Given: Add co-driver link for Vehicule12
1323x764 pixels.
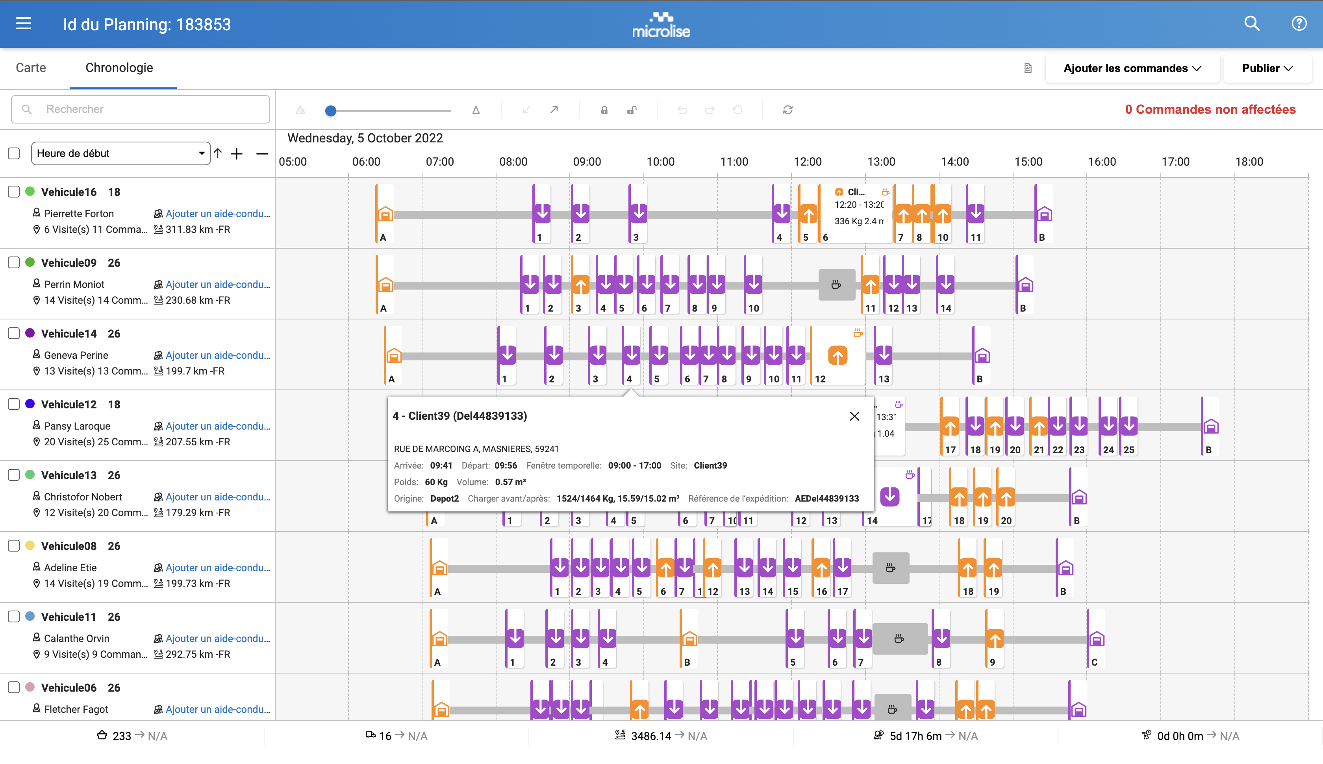Looking at the screenshot, I should [x=218, y=426].
